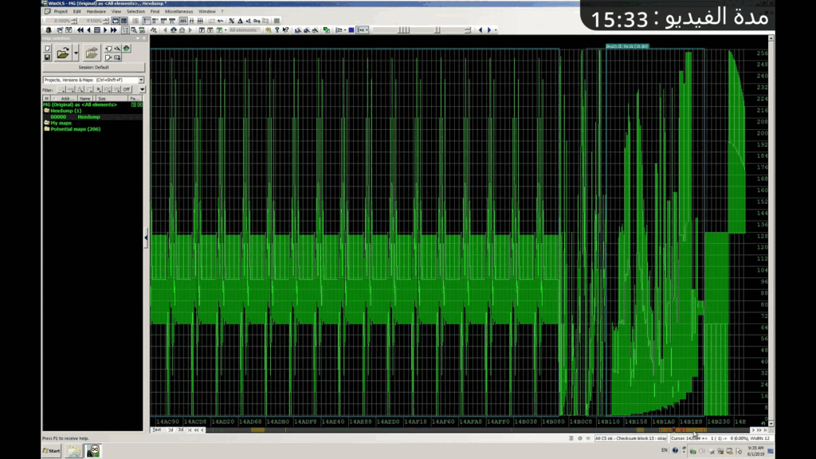Image resolution: width=816 pixels, height=459 pixels.
Task: Click the fast-forward double arrow toolbar icon
Action: pos(114,30)
